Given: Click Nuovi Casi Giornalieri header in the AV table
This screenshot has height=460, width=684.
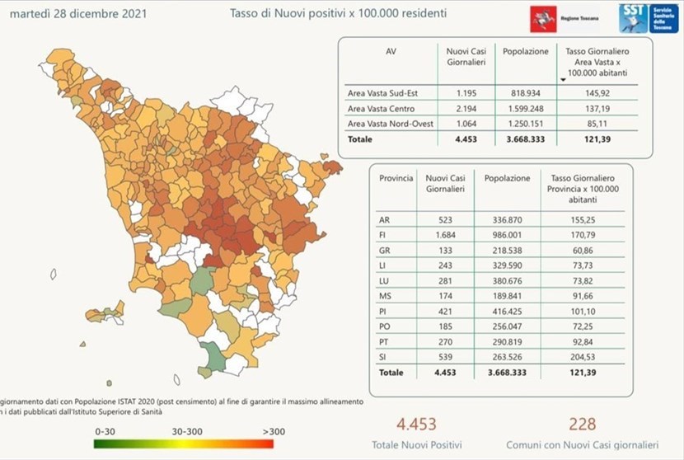Looking at the screenshot, I should click(x=464, y=56).
